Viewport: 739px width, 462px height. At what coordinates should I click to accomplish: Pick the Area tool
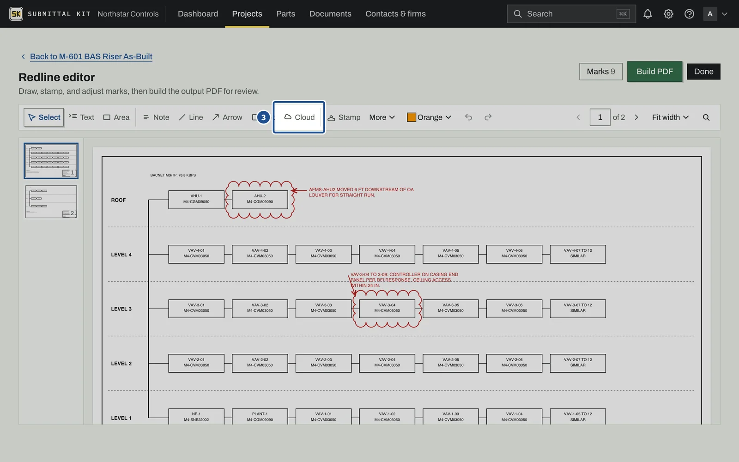coord(116,117)
